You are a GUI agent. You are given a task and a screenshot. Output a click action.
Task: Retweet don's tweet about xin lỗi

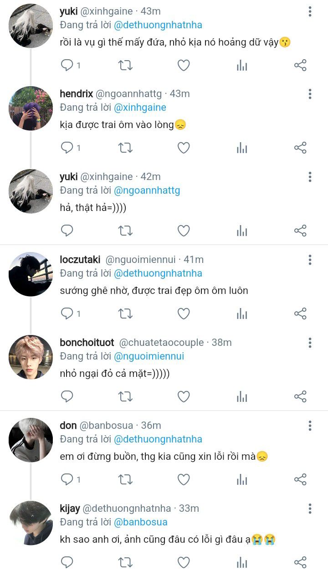point(125,479)
